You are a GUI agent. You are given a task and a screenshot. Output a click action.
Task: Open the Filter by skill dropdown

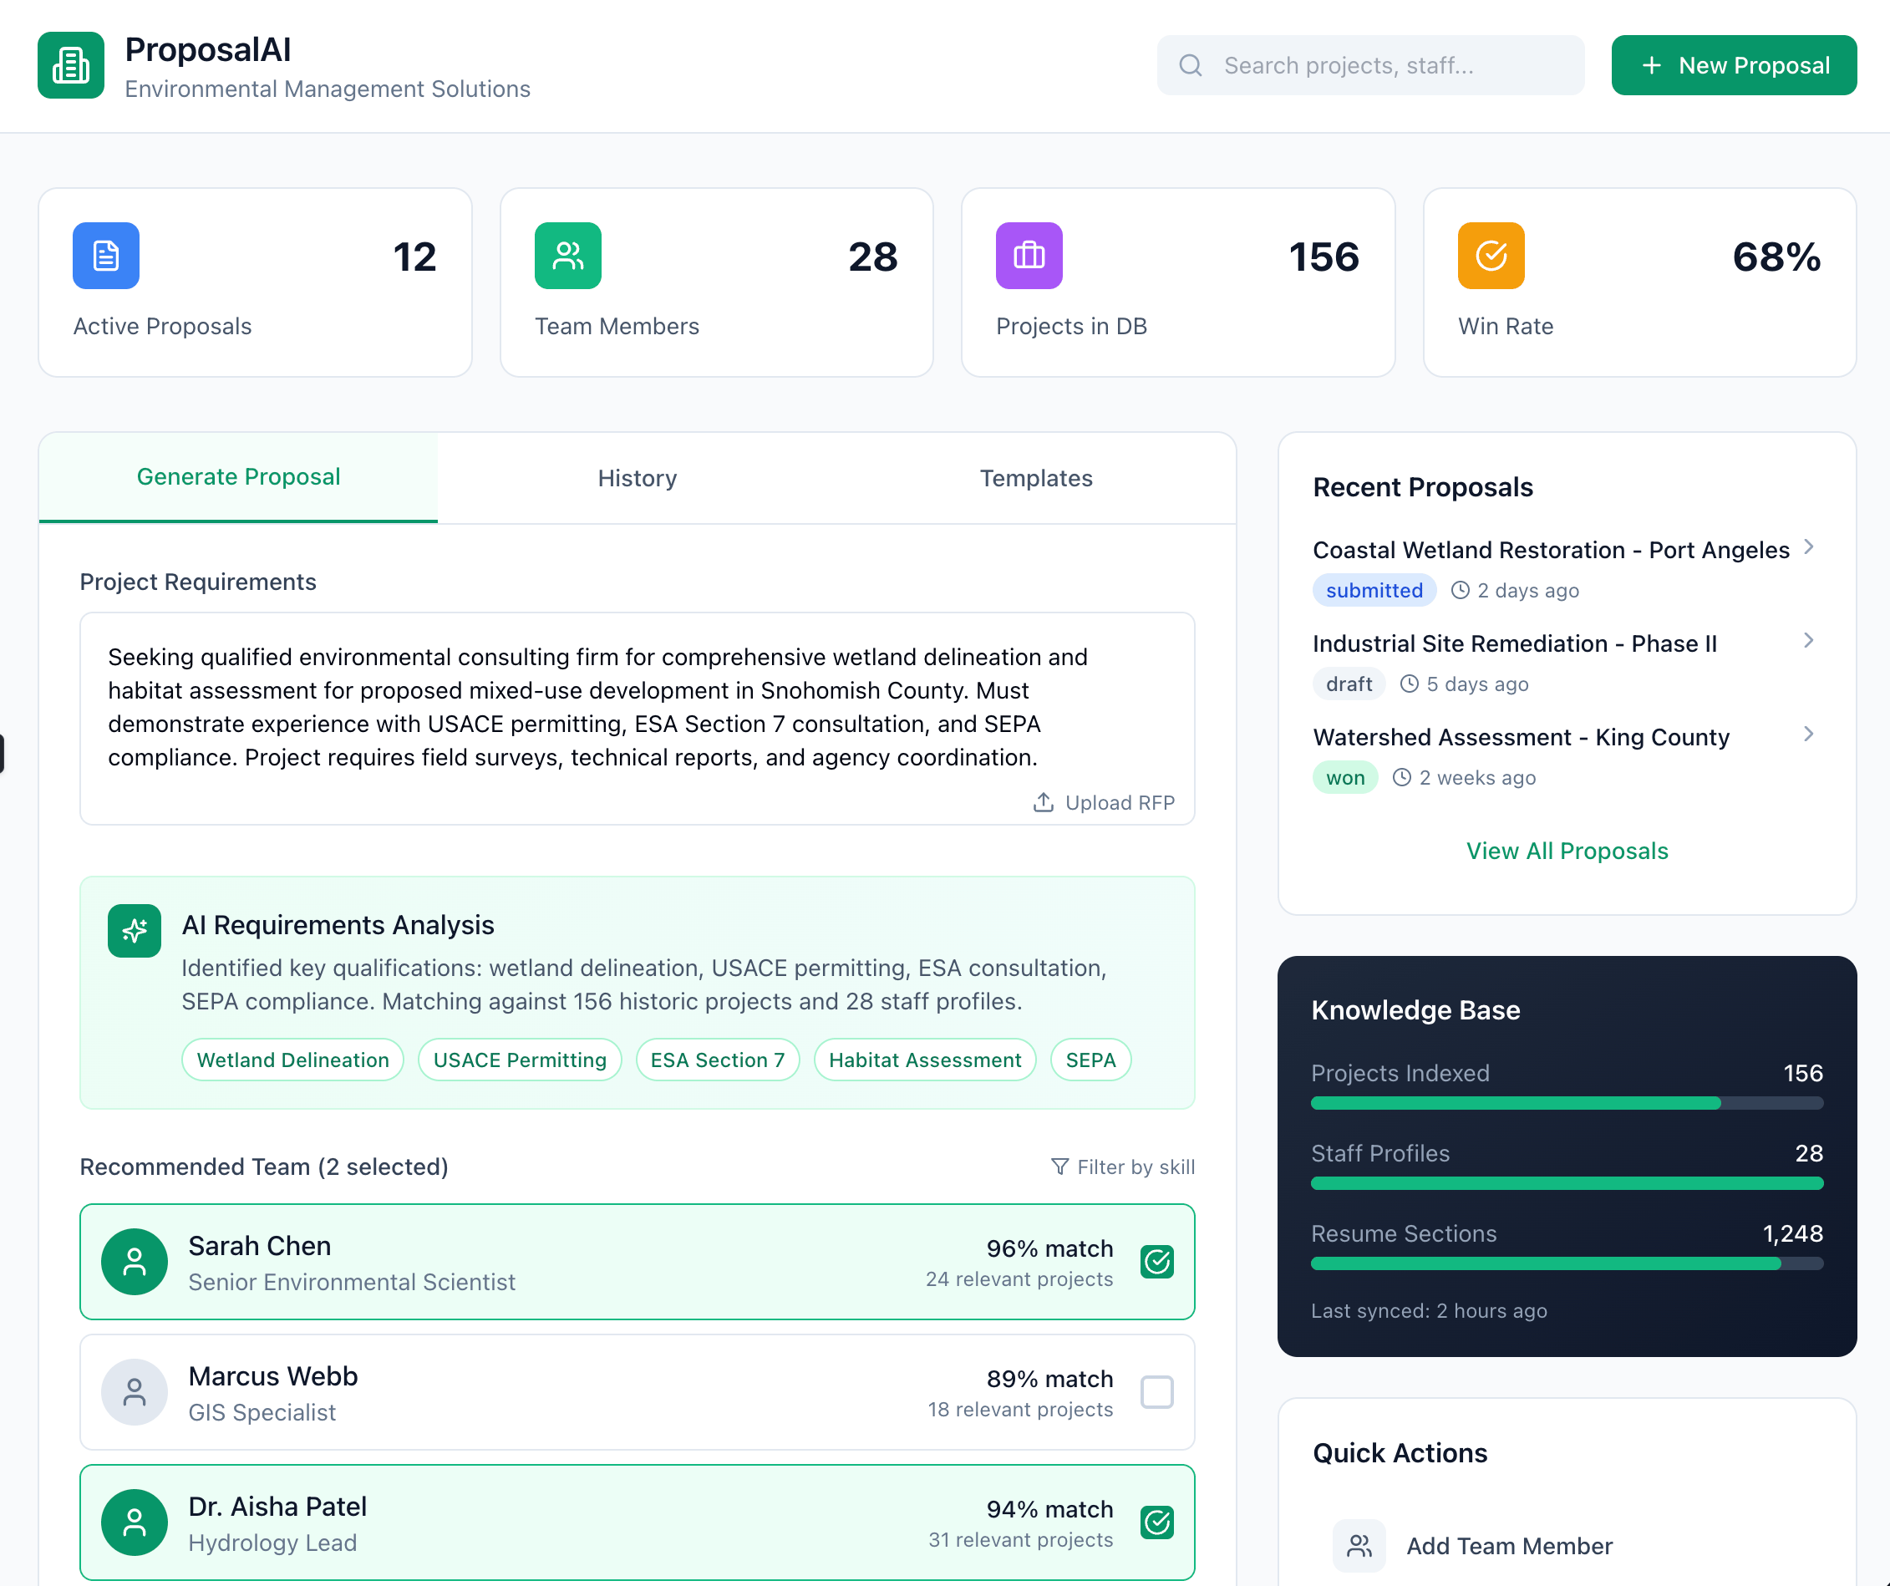pyautogui.click(x=1122, y=1167)
